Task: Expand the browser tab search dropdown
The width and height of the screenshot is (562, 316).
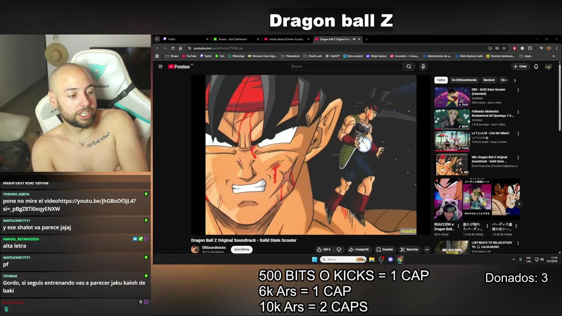Action: (157, 39)
